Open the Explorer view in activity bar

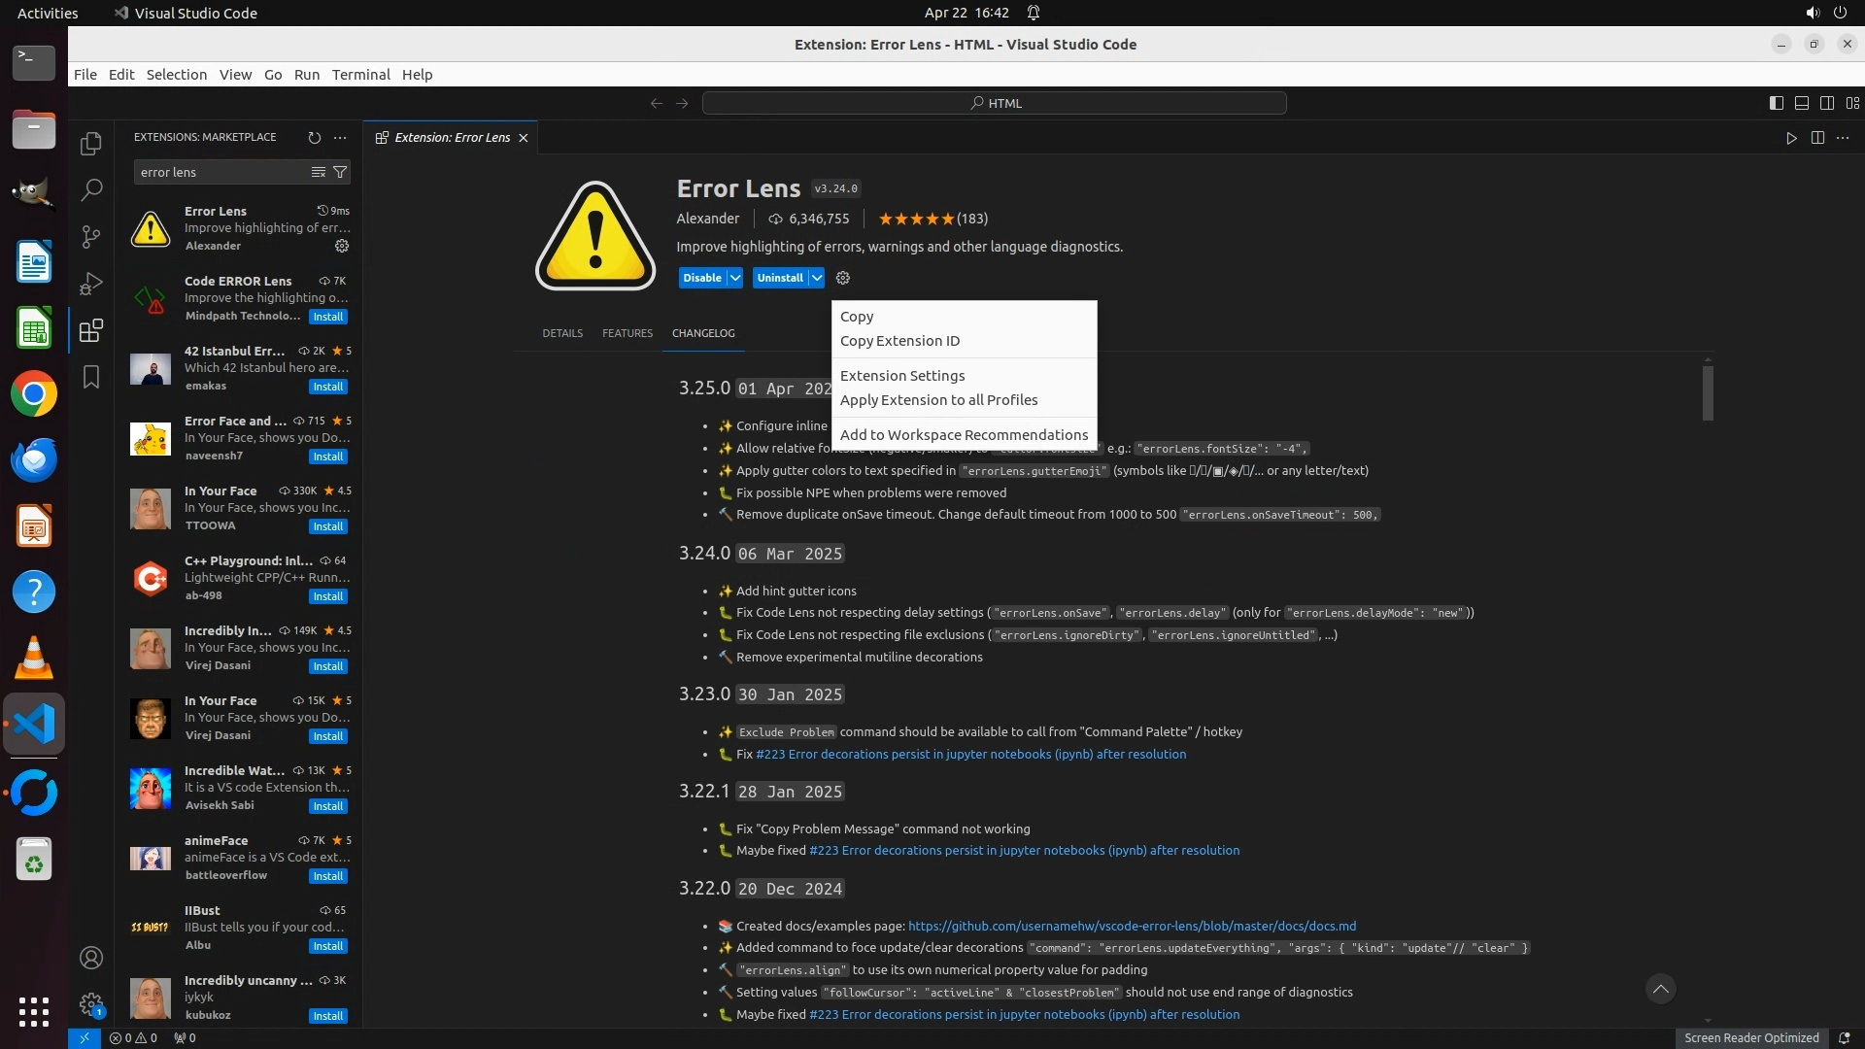coord(91,144)
